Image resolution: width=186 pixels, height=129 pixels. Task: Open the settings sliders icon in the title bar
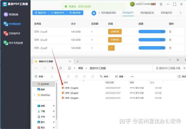(161, 4)
